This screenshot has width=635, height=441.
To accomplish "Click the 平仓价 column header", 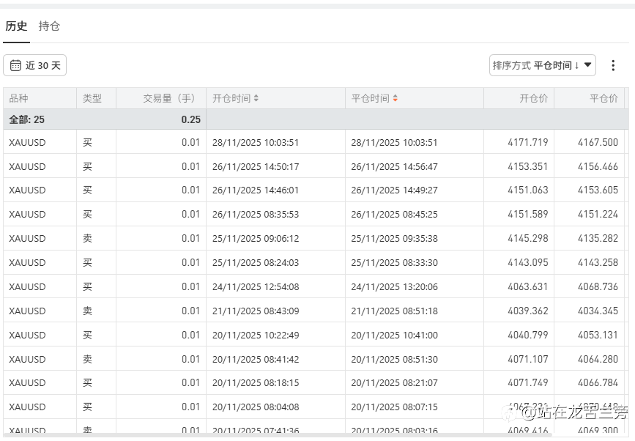I will pos(604,98).
